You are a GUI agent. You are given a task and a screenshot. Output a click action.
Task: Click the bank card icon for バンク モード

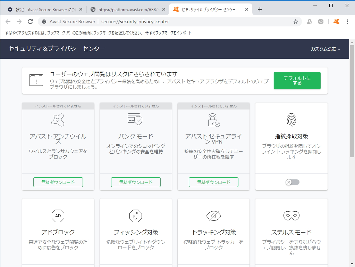[135, 120]
